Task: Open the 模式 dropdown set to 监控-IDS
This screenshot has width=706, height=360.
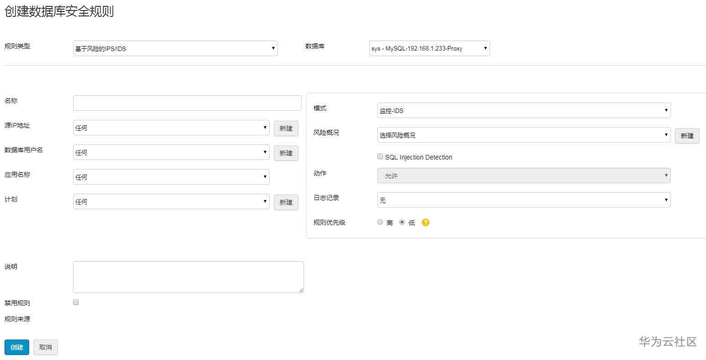Action: pos(523,110)
